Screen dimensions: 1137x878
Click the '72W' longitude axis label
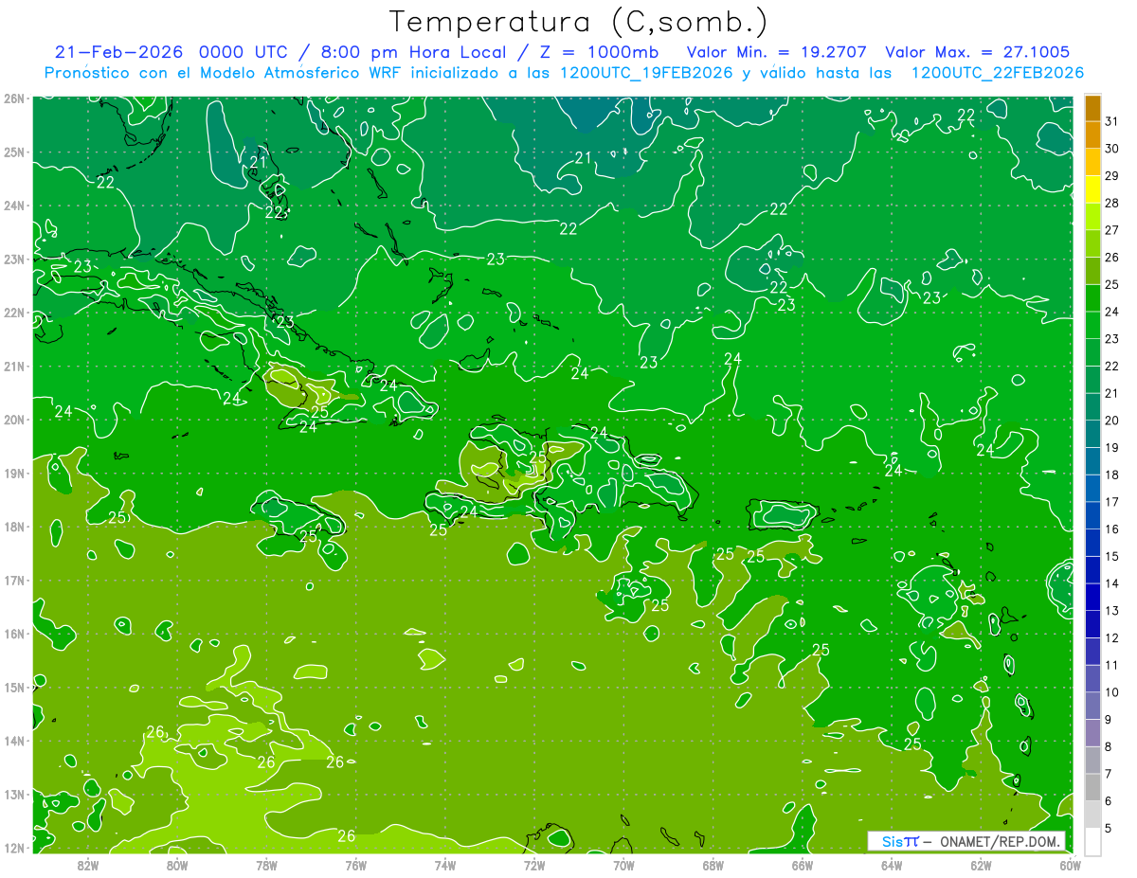534,865
